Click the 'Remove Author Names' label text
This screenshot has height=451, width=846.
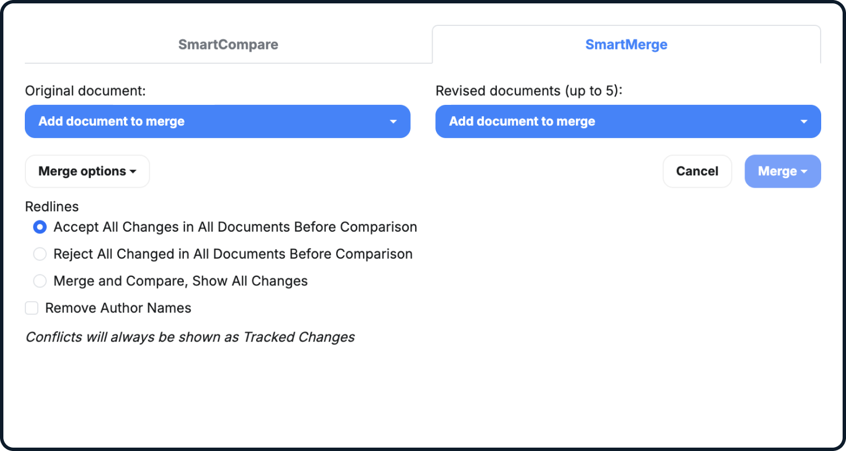tap(118, 308)
